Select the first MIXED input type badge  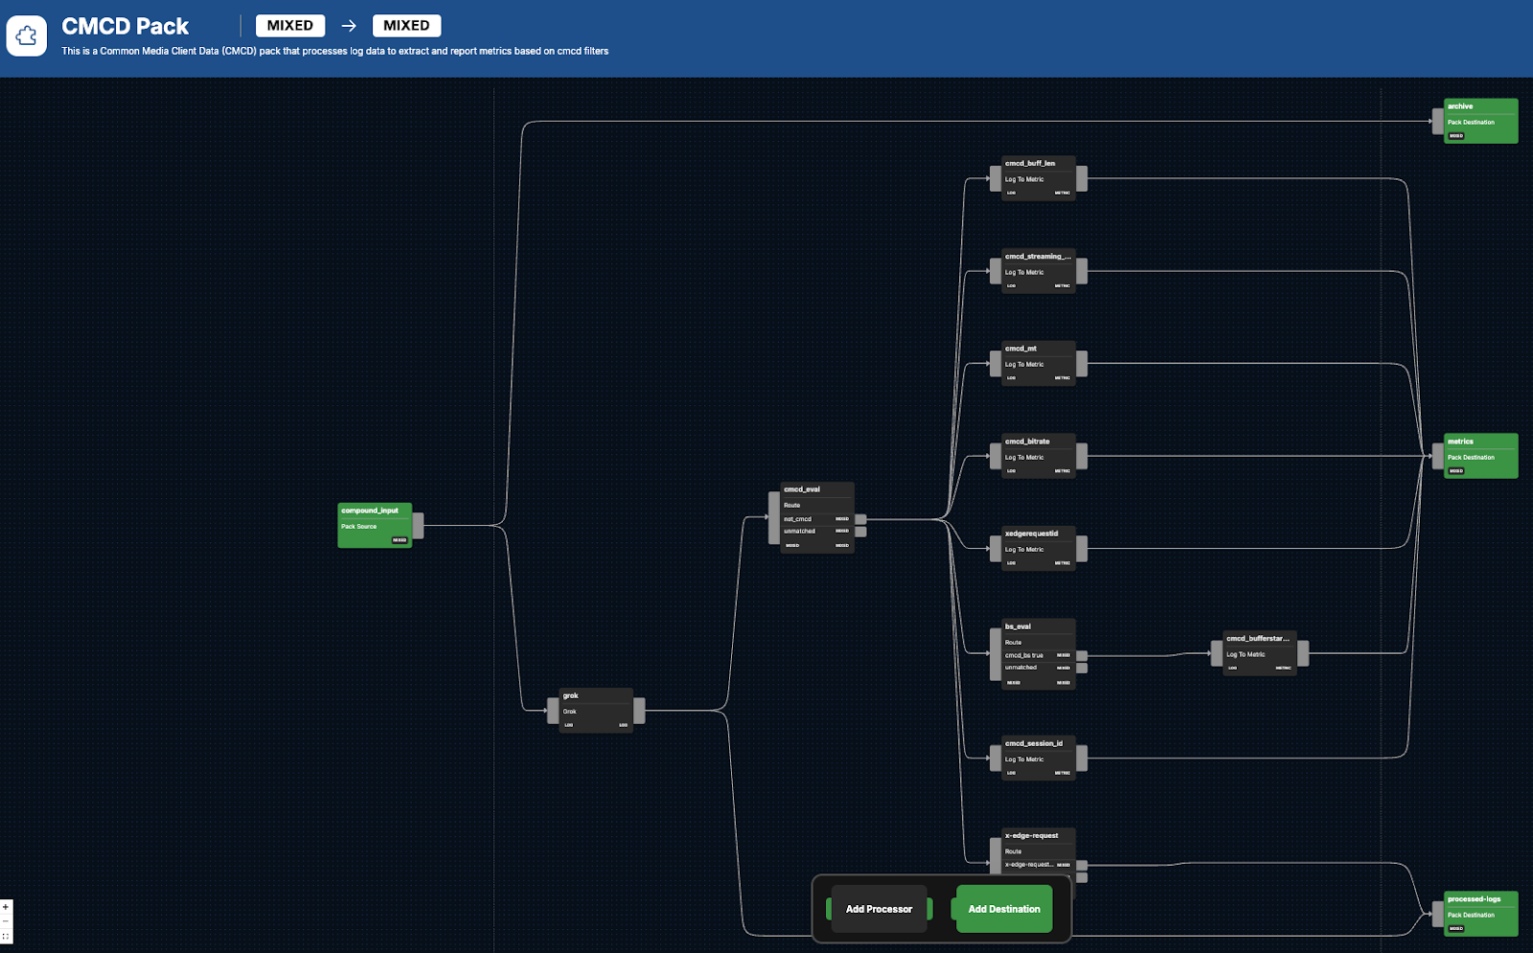click(x=289, y=26)
